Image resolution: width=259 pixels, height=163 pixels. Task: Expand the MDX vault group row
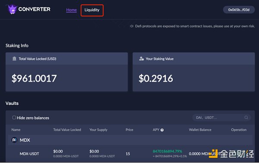130,140
